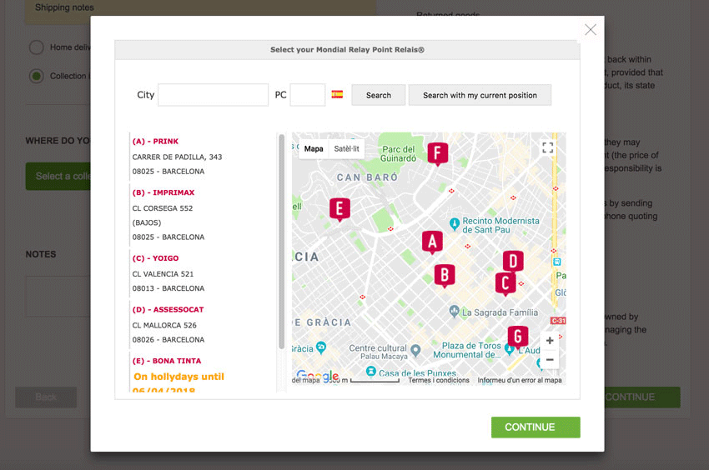Focus the City input field
Image resolution: width=709 pixels, height=470 pixels.
(213, 95)
